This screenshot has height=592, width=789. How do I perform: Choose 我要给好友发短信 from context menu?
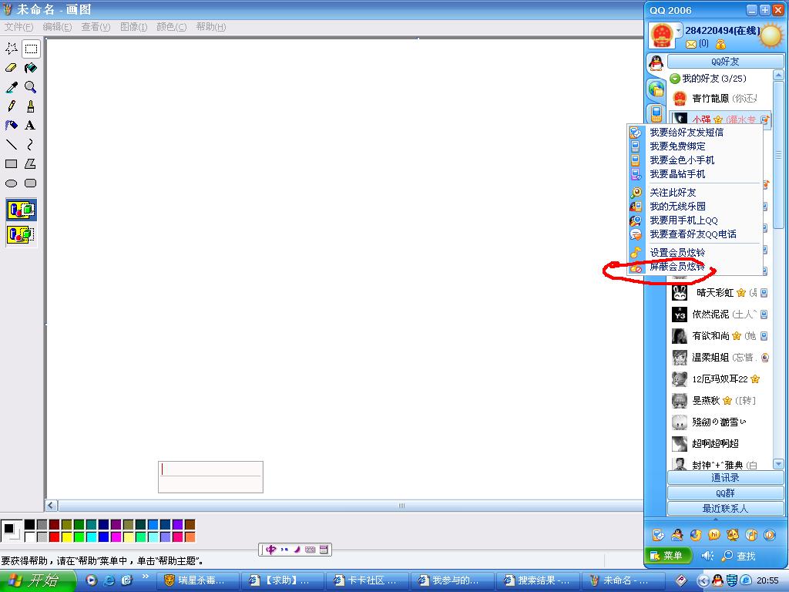click(695, 133)
